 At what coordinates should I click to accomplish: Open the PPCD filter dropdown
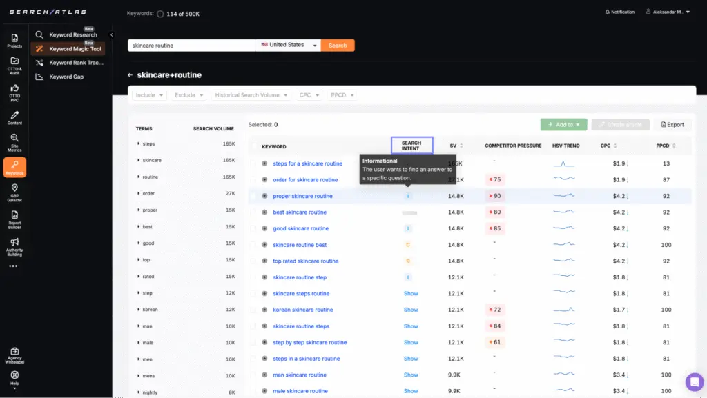[x=342, y=95]
